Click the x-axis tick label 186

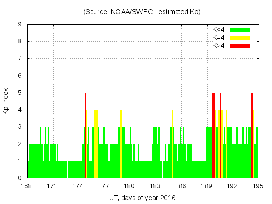coord(181,186)
